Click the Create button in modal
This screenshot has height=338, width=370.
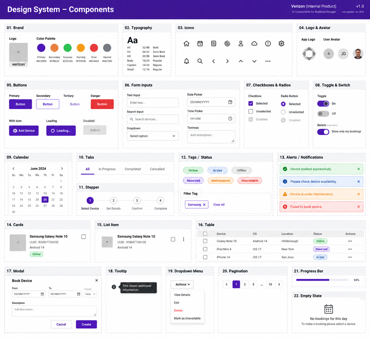coord(86,324)
